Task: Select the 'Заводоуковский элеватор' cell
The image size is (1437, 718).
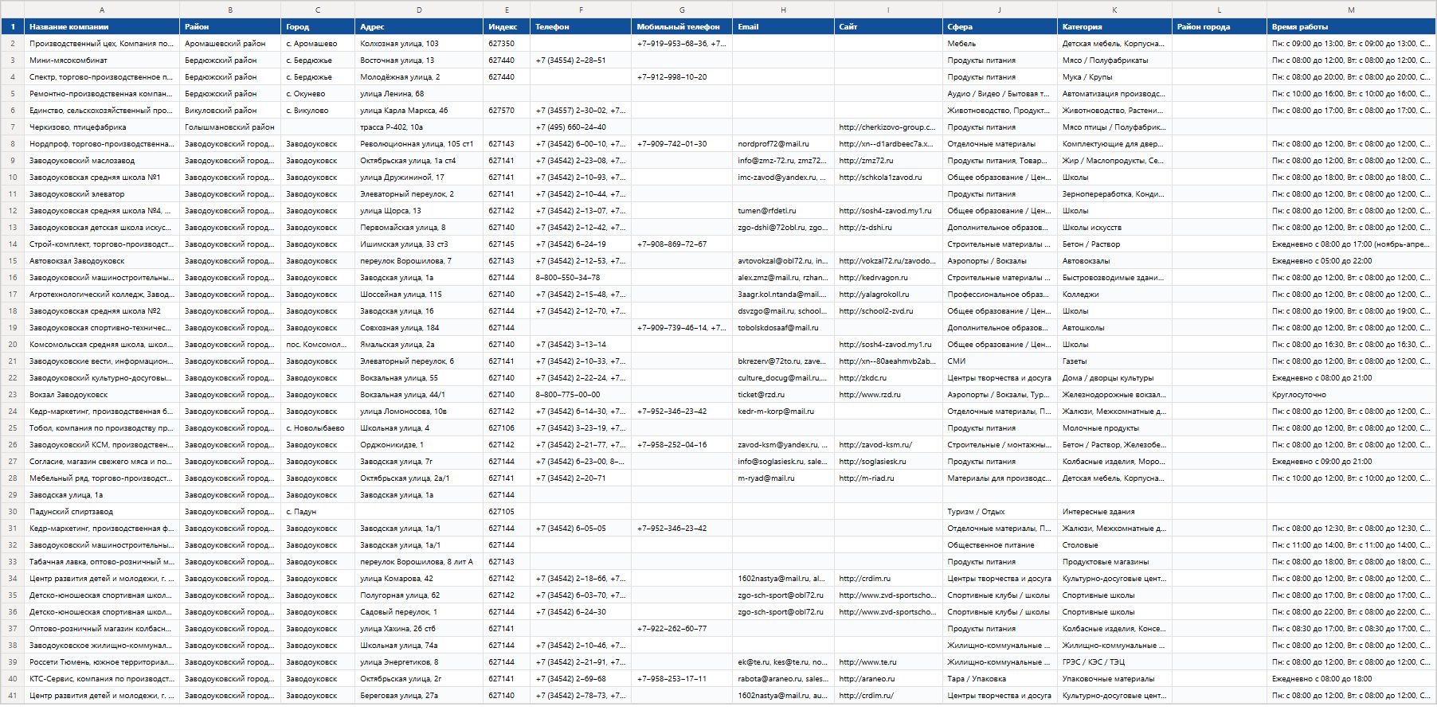Action: (102, 194)
